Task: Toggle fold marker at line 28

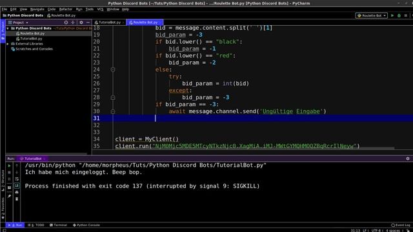Action: click(x=113, y=97)
